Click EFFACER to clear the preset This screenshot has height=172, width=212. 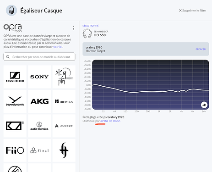pyautogui.click(x=201, y=49)
